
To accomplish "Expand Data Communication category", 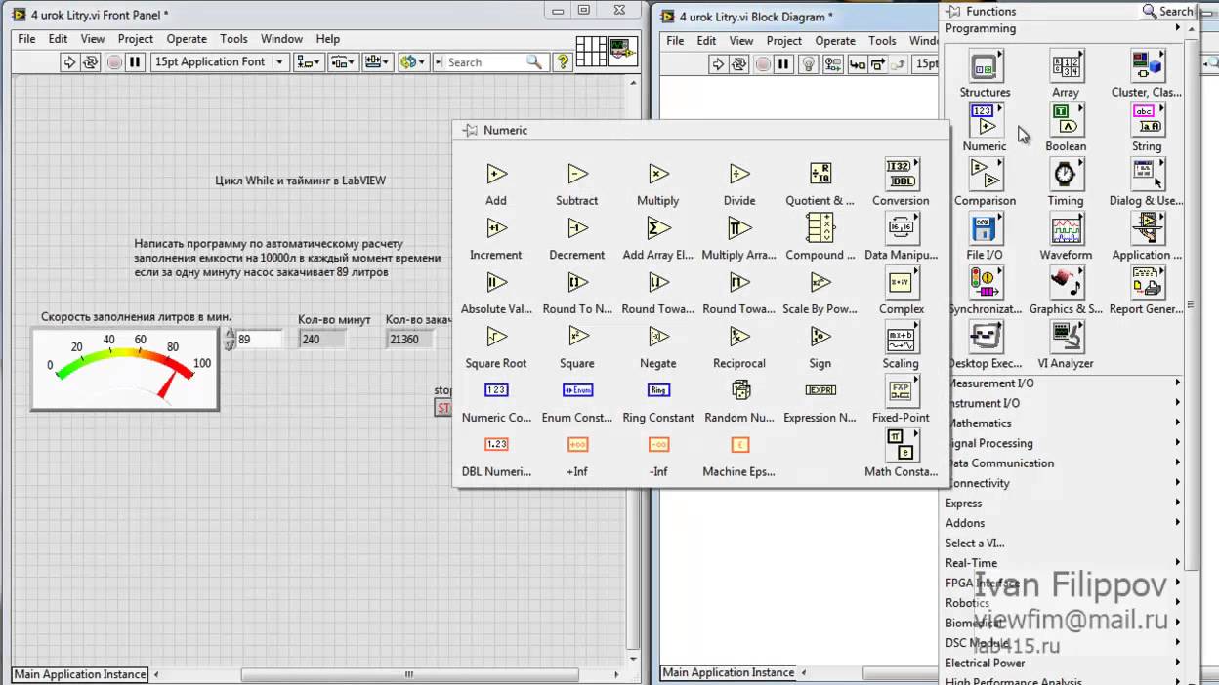I will 1065,463.
